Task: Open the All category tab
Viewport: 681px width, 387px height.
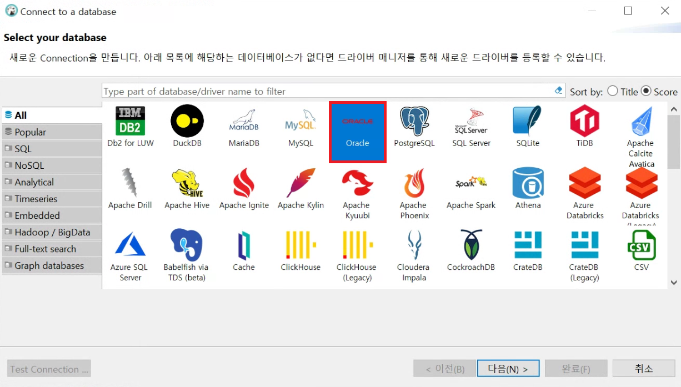Action: pos(51,115)
